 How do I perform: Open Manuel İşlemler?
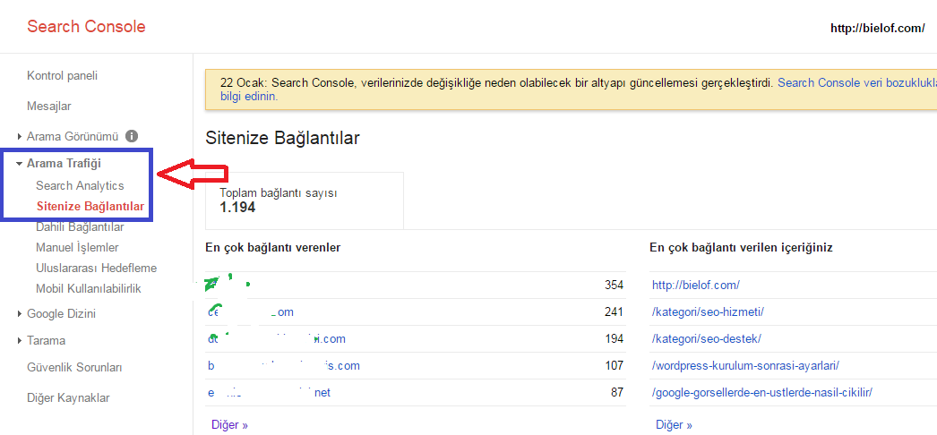tap(77, 247)
